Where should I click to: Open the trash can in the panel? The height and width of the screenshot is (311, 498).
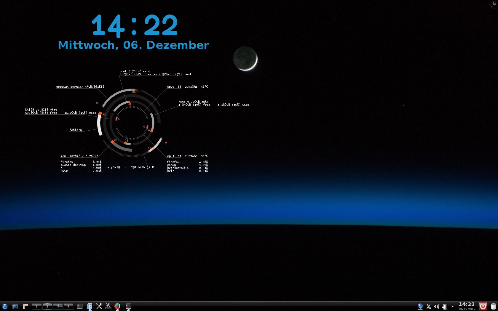(x=493, y=307)
